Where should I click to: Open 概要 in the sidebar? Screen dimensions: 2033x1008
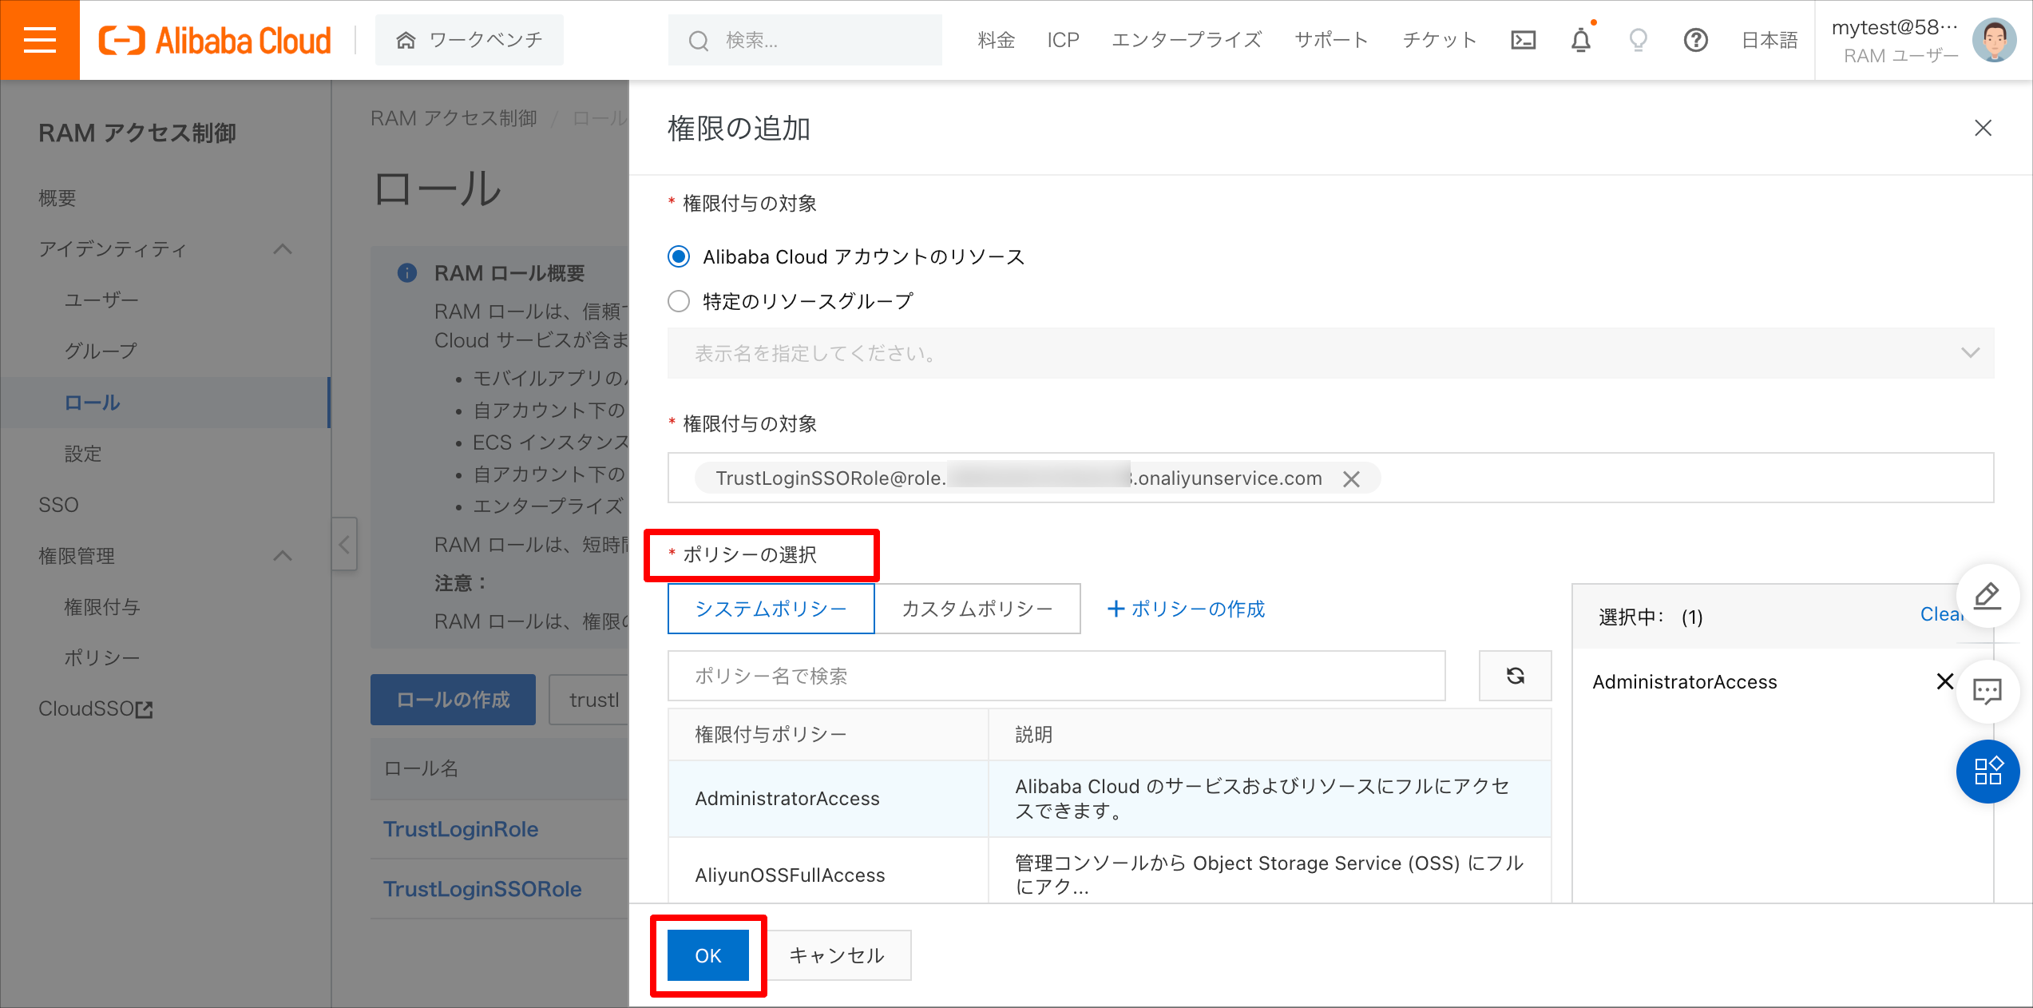point(57,198)
